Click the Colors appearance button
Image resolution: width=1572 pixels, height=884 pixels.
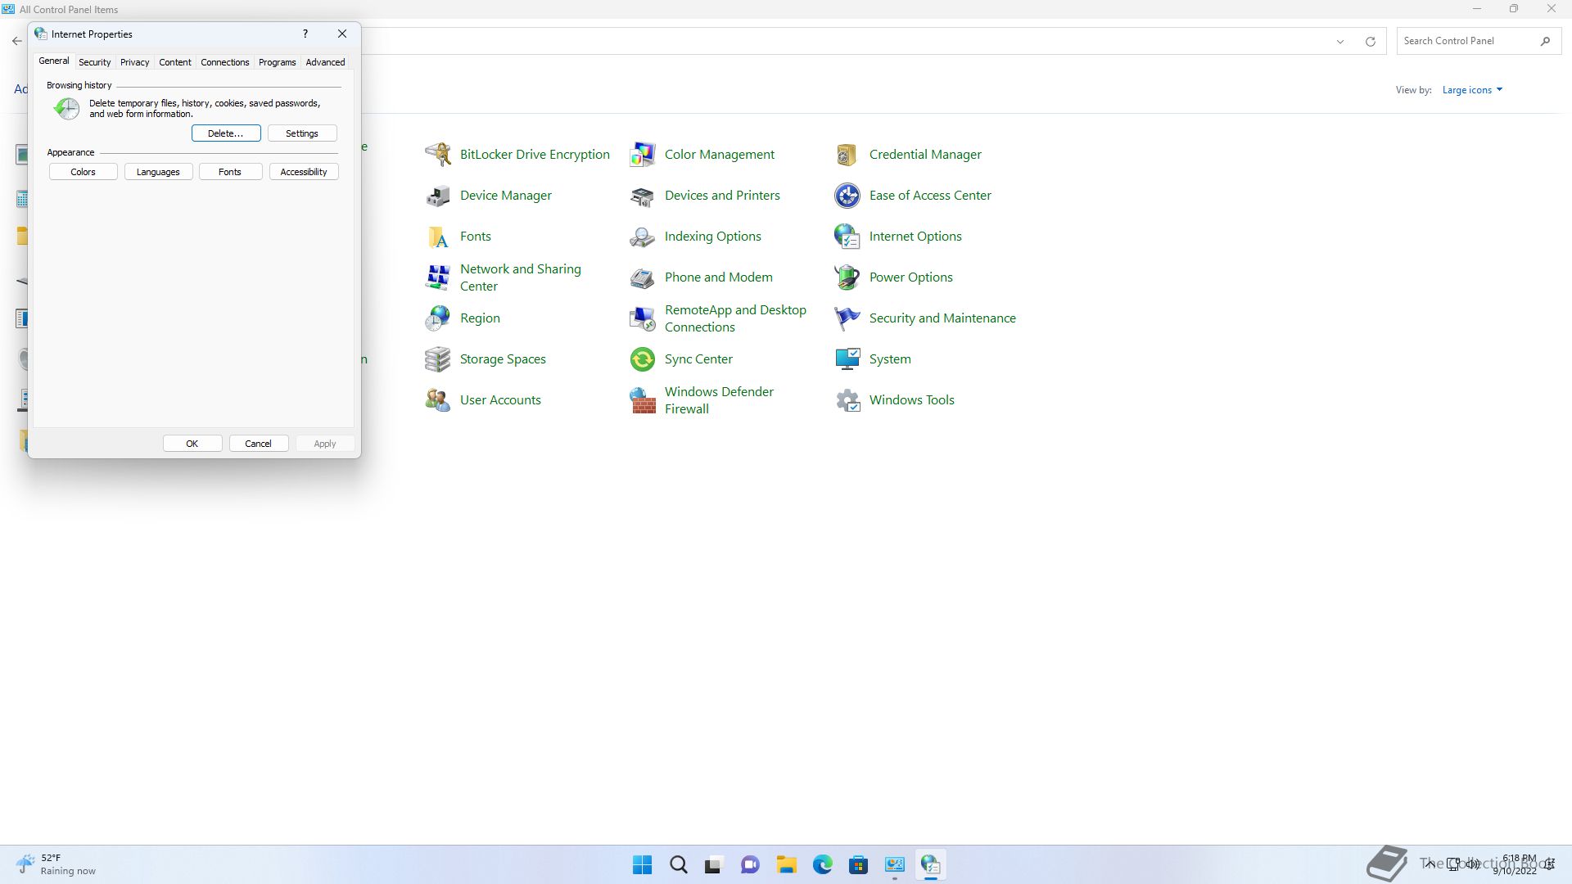click(83, 172)
